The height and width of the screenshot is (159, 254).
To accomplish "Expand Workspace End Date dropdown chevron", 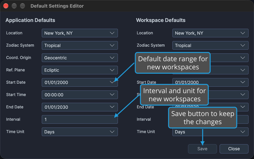I will (243, 107).
